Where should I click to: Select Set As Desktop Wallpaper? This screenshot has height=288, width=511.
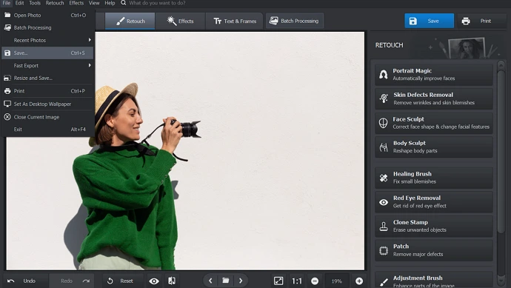[x=47, y=104]
